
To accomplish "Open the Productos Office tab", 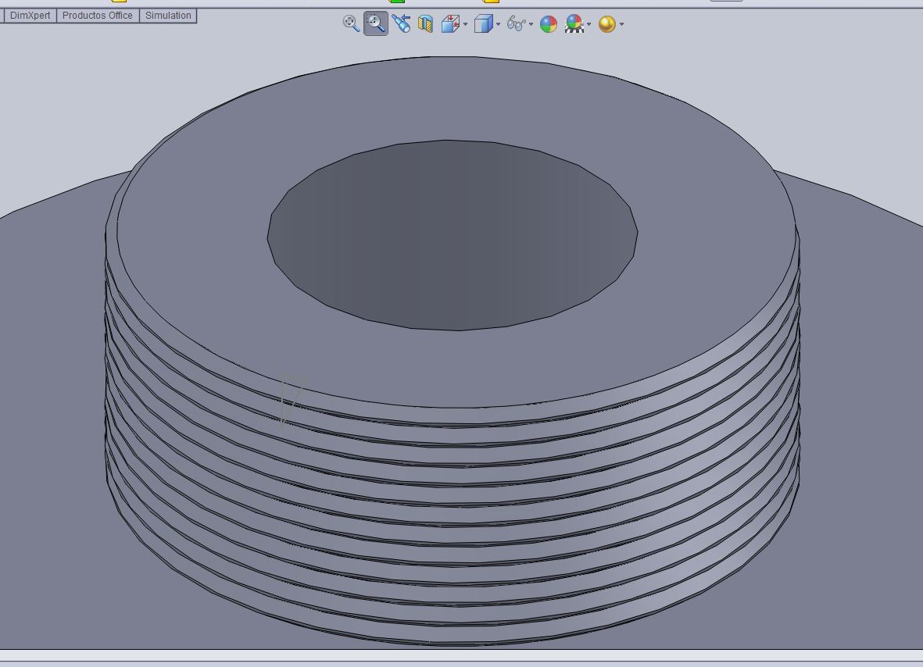I will click(x=98, y=16).
